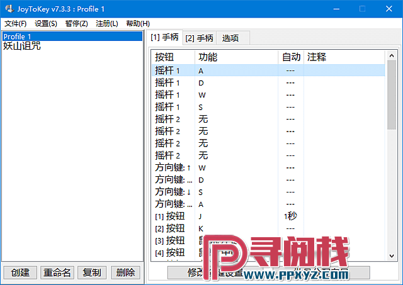This screenshot has width=403, height=285.
Task: Select the 方向键 row mapped to D
Action: [268, 180]
